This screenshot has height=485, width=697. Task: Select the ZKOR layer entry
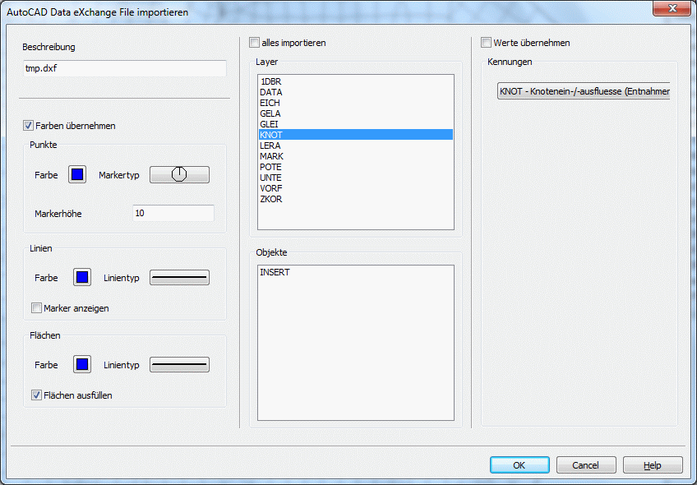point(271,199)
